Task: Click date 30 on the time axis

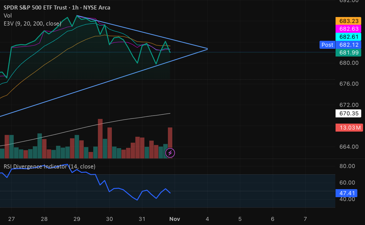Action: pyautogui.click(x=110, y=219)
